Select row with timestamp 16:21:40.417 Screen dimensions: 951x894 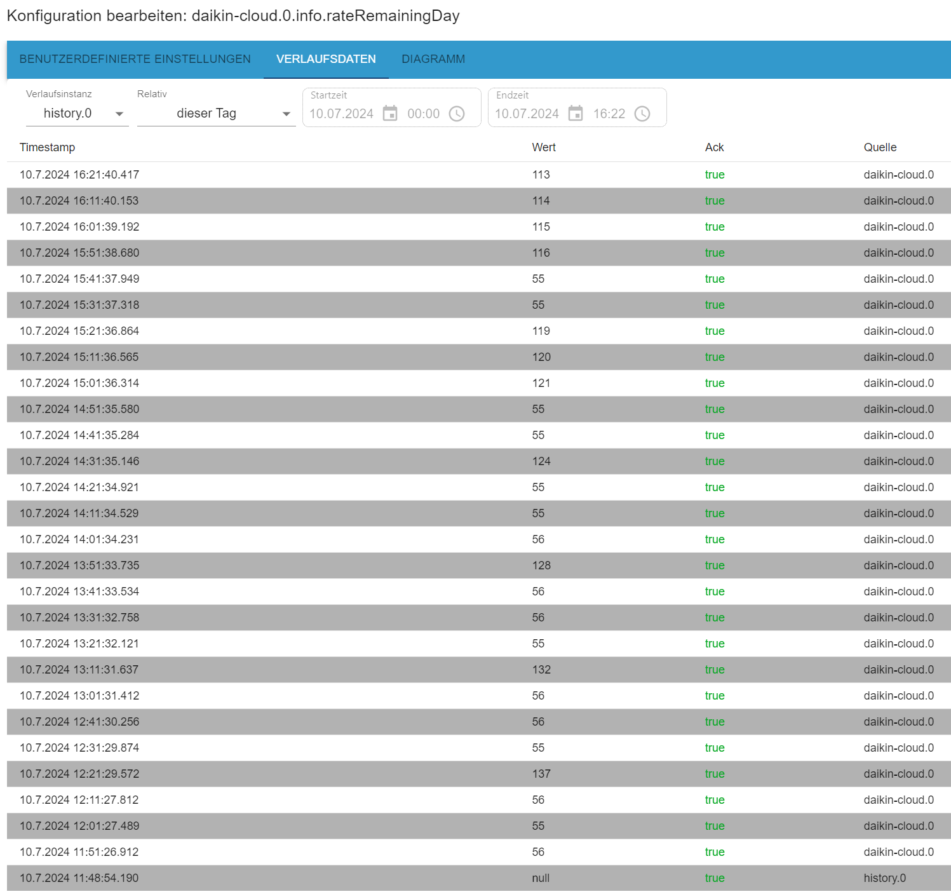tap(479, 175)
